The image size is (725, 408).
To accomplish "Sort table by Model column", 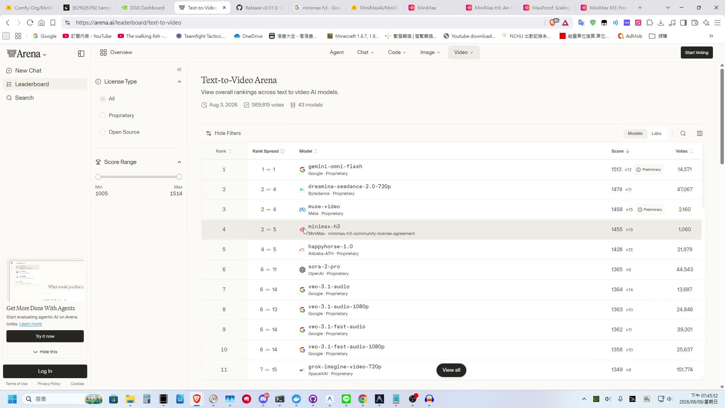I will [309, 151].
